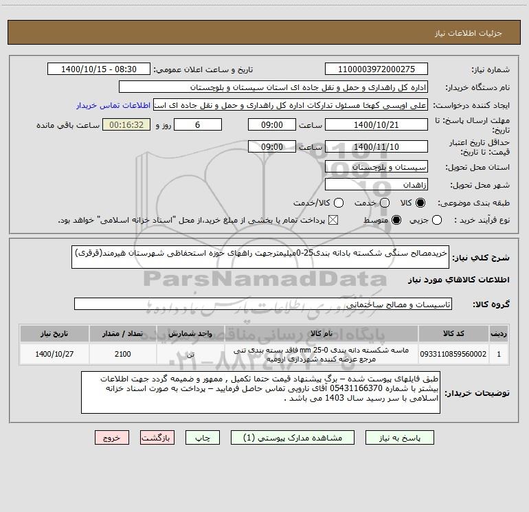Viewport: 529px width, 512px height.
Task: Click the product name cell ماسه شکسته
Action: [x=322, y=354]
